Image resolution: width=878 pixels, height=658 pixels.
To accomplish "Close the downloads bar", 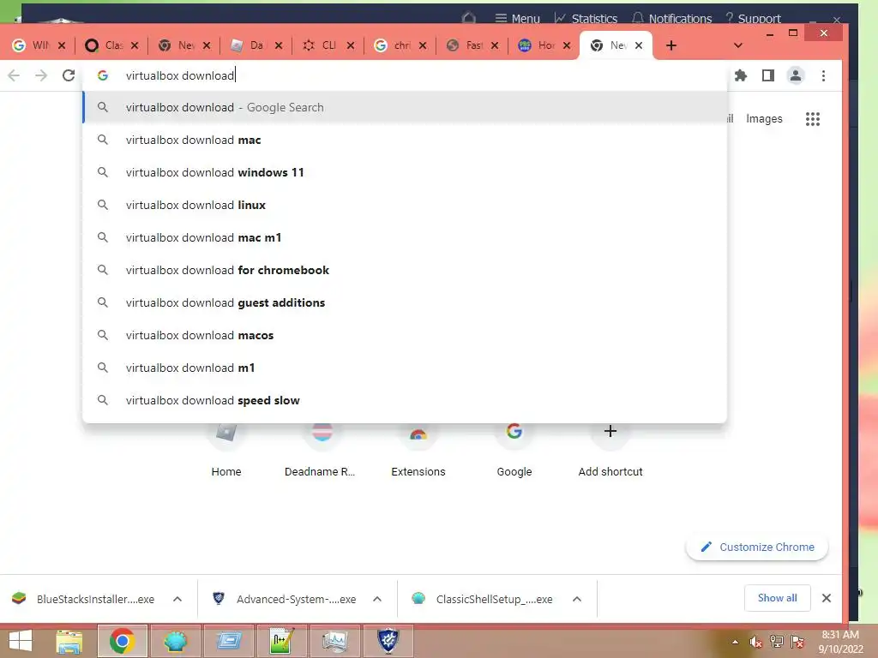I will [x=826, y=597].
